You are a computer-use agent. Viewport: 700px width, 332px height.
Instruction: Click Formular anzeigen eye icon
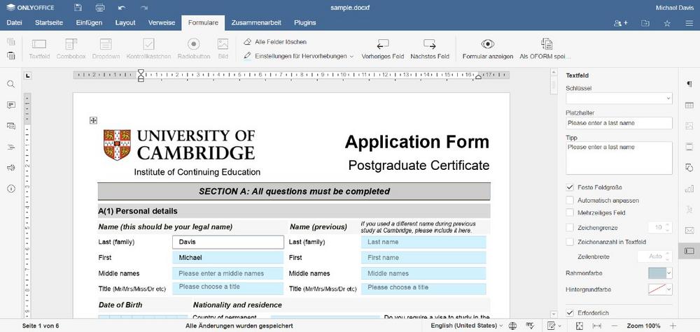[487, 48]
